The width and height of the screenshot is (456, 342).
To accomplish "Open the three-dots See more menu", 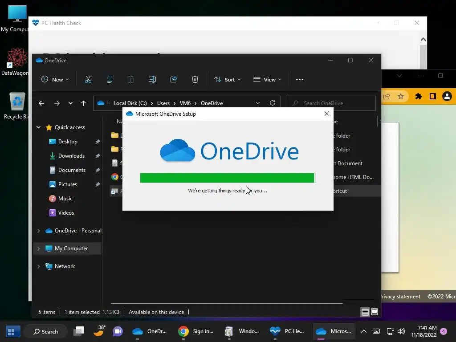I will point(300,79).
